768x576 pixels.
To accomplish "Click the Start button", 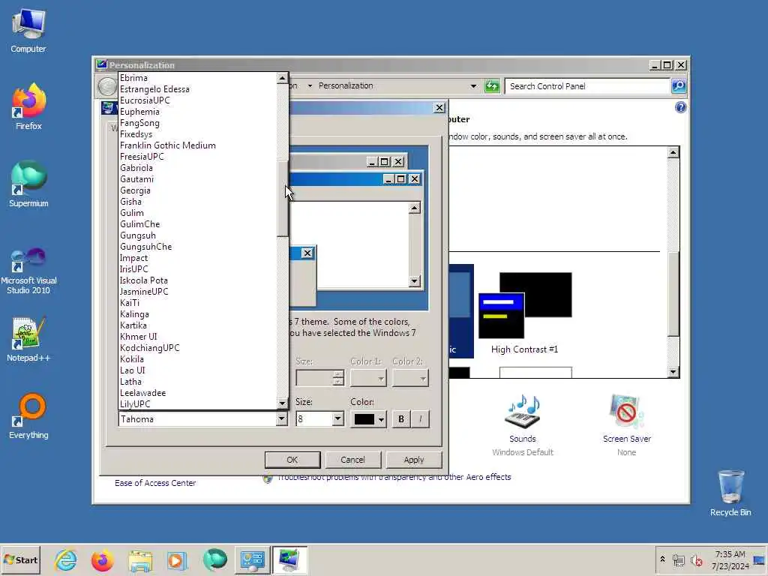I will pyautogui.click(x=20, y=559).
